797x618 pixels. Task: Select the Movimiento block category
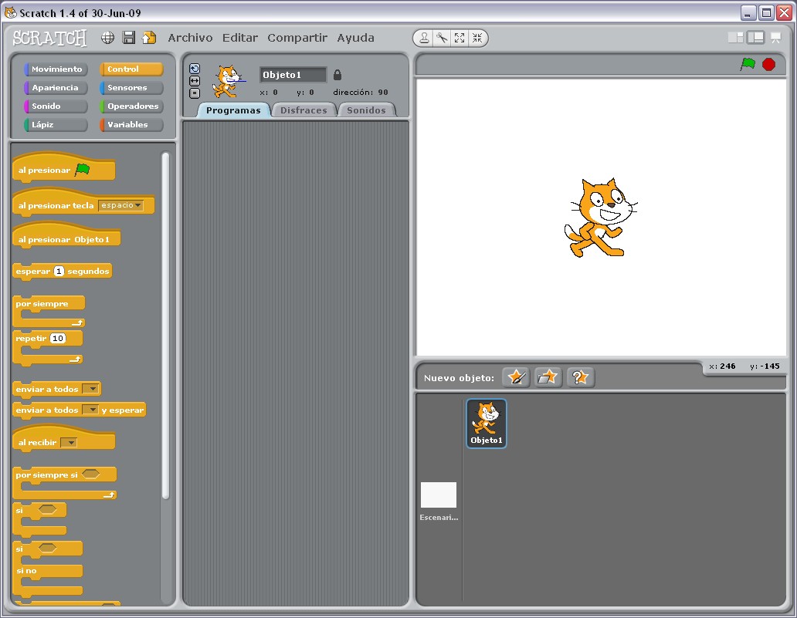(x=56, y=69)
